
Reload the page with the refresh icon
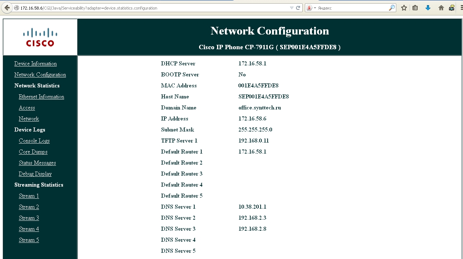pyautogui.click(x=298, y=8)
